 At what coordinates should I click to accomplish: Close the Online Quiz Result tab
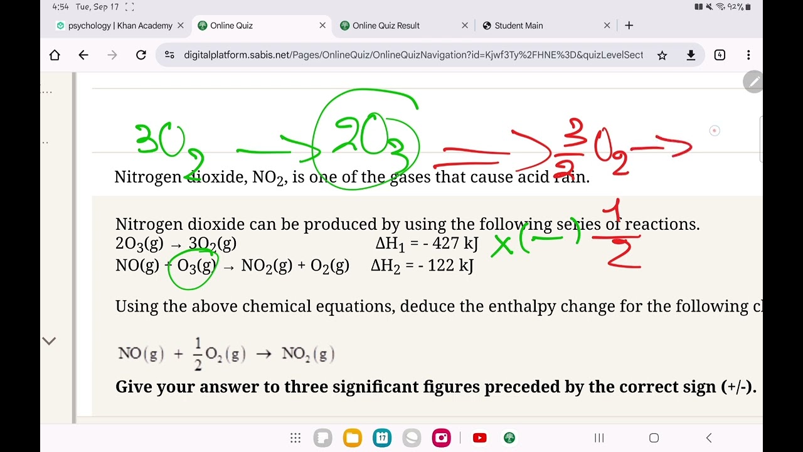[465, 26]
